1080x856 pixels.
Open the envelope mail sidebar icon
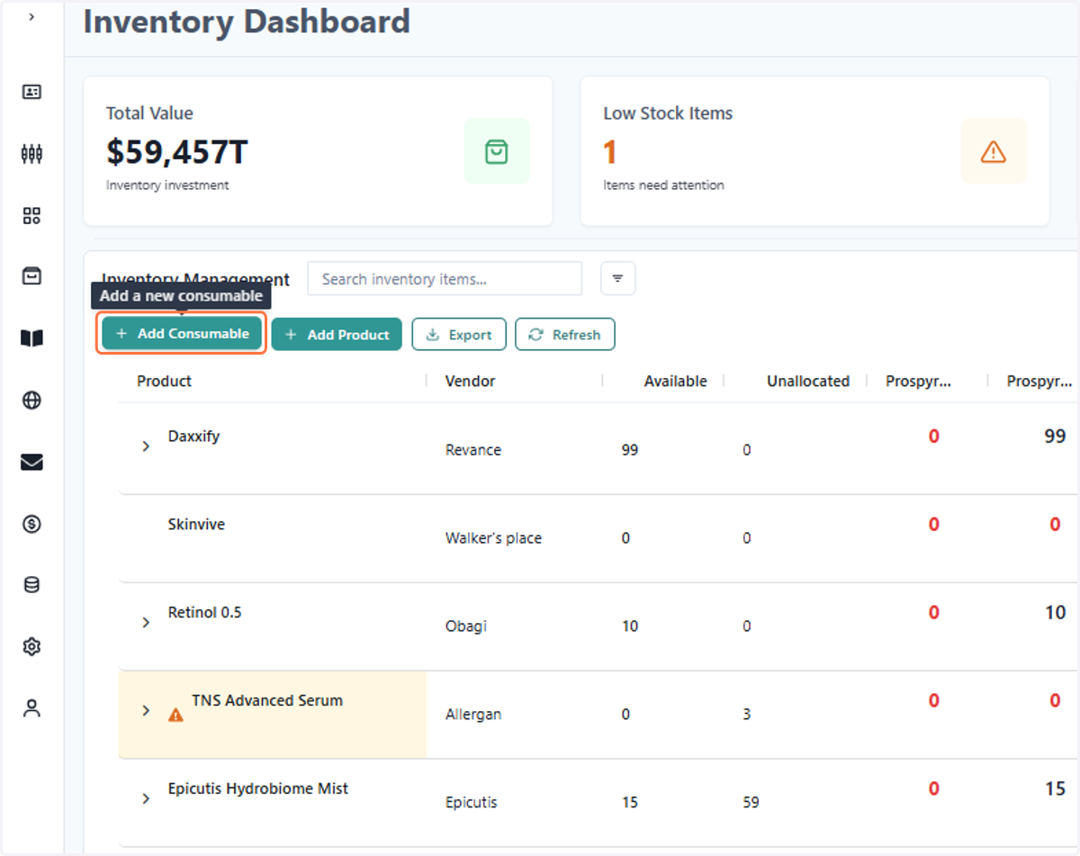pyautogui.click(x=31, y=463)
